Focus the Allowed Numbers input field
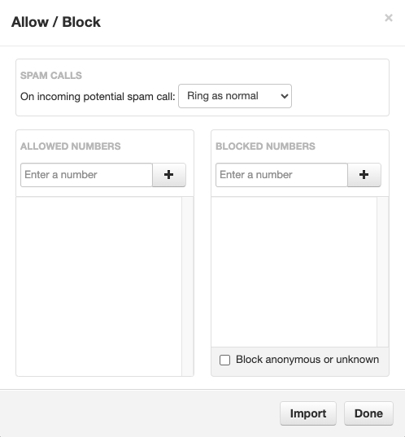Viewport: 405px width, 437px height. [x=86, y=175]
